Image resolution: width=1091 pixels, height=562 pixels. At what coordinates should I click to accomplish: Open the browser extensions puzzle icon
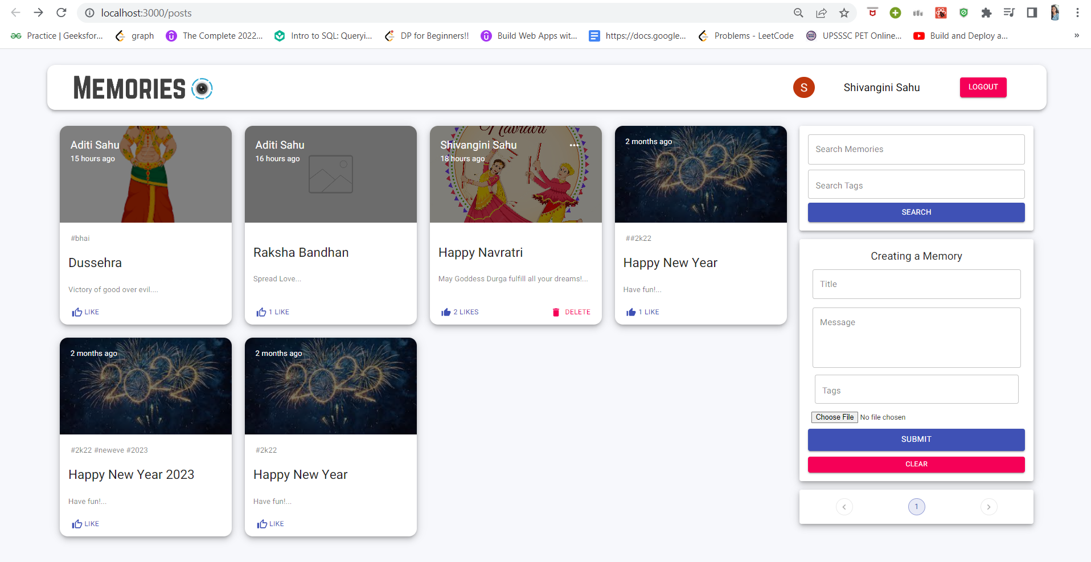[986, 13]
